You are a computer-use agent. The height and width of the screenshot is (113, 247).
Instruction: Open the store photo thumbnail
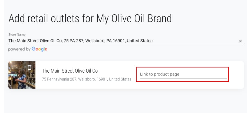tap(22, 75)
